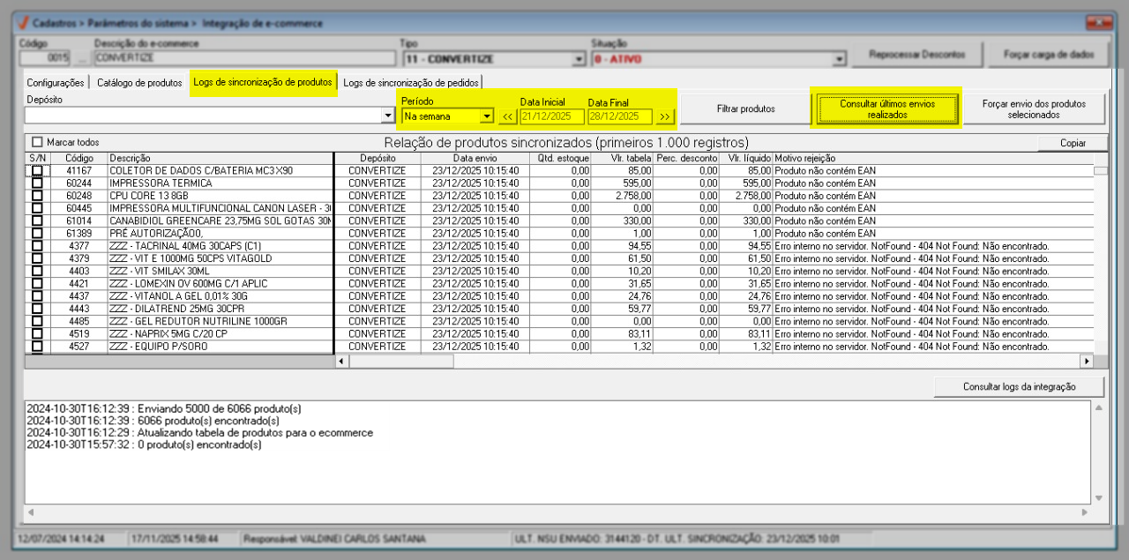Click the next period double-arrow button
This screenshot has height=560, width=1129.
click(x=664, y=116)
